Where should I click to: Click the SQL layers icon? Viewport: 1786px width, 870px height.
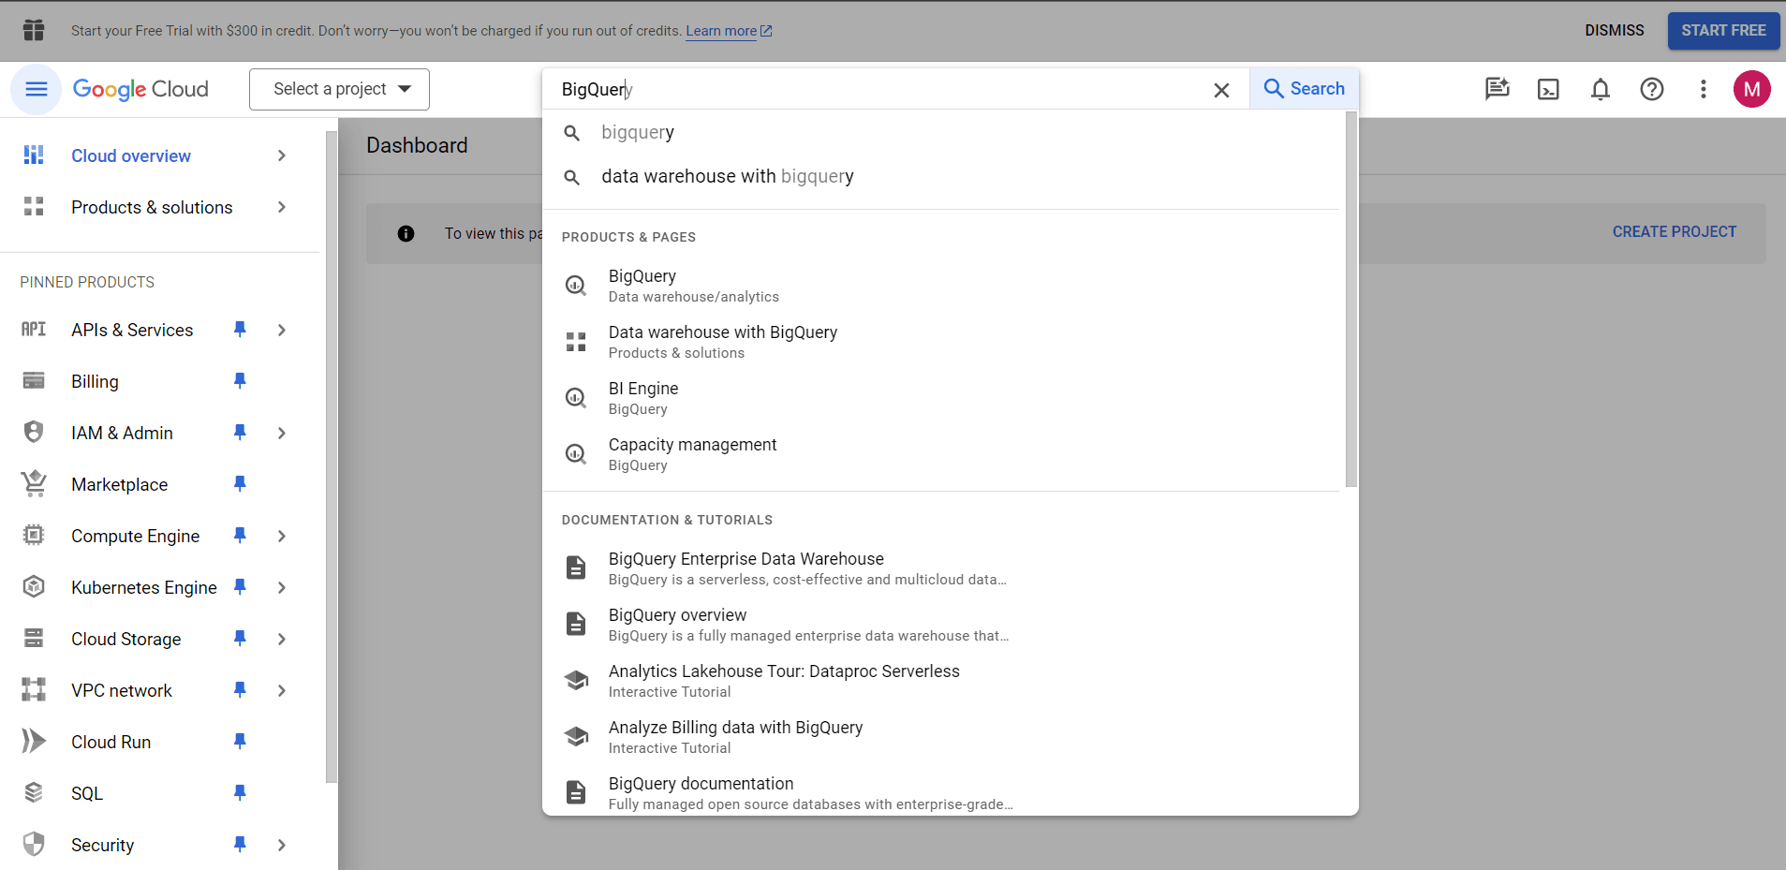pos(34,793)
